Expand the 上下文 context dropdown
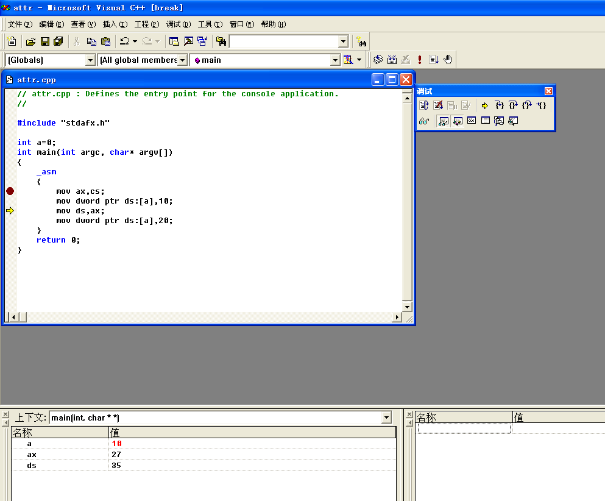 pyautogui.click(x=386, y=417)
